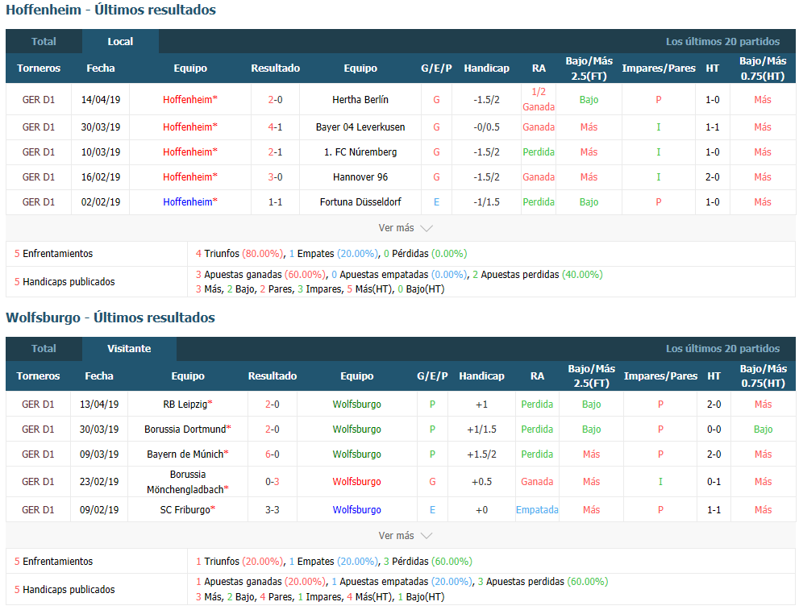The height and width of the screenshot is (610, 799).
Task: Open the Fortuna Düsseldorf team link
Action: (x=360, y=202)
